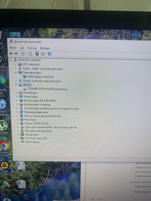Open the AIMP desktop icon

tap(5, 165)
